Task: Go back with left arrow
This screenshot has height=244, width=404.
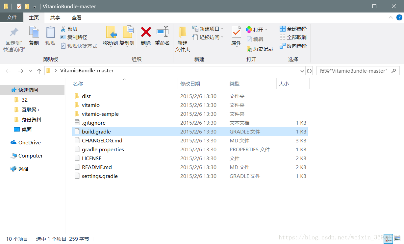Action: tap(9, 71)
